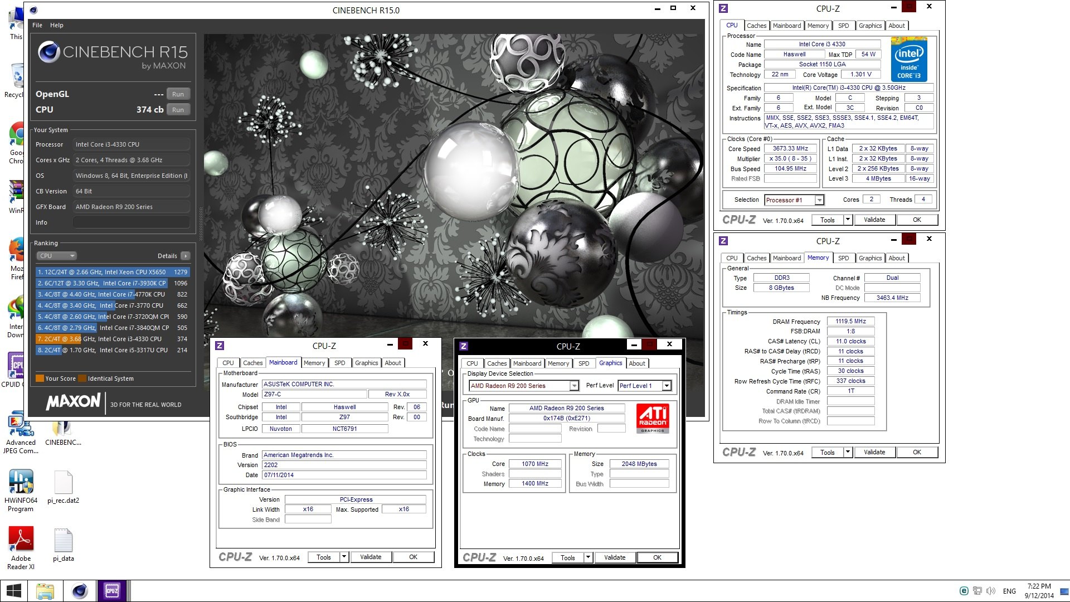The image size is (1070, 602).
Task: Click Validate in Mainboard CPU-Z window
Action: point(371,557)
